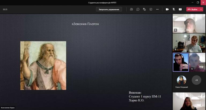Open the more actions ellipsis menu

157,9
